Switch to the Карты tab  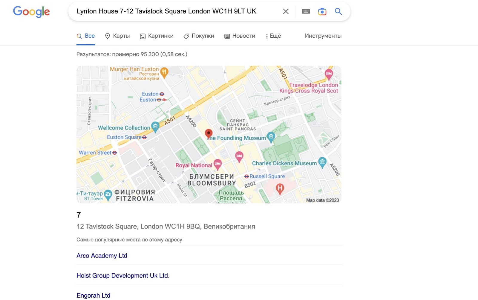(117, 36)
